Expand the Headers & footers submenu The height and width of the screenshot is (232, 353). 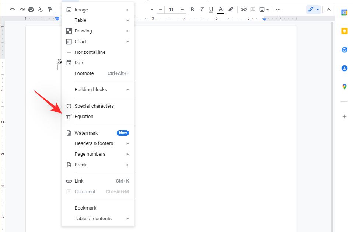[98, 143]
